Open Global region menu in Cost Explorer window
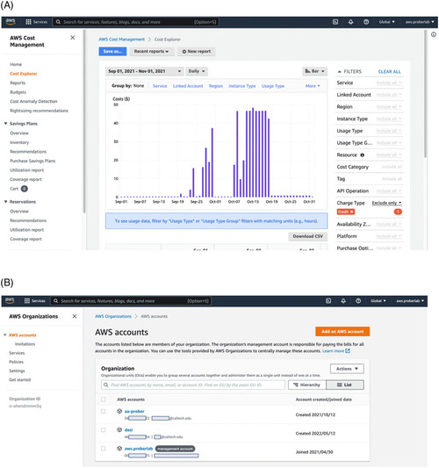This screenshot has height=468, width=439. click(x=387, y=22)
